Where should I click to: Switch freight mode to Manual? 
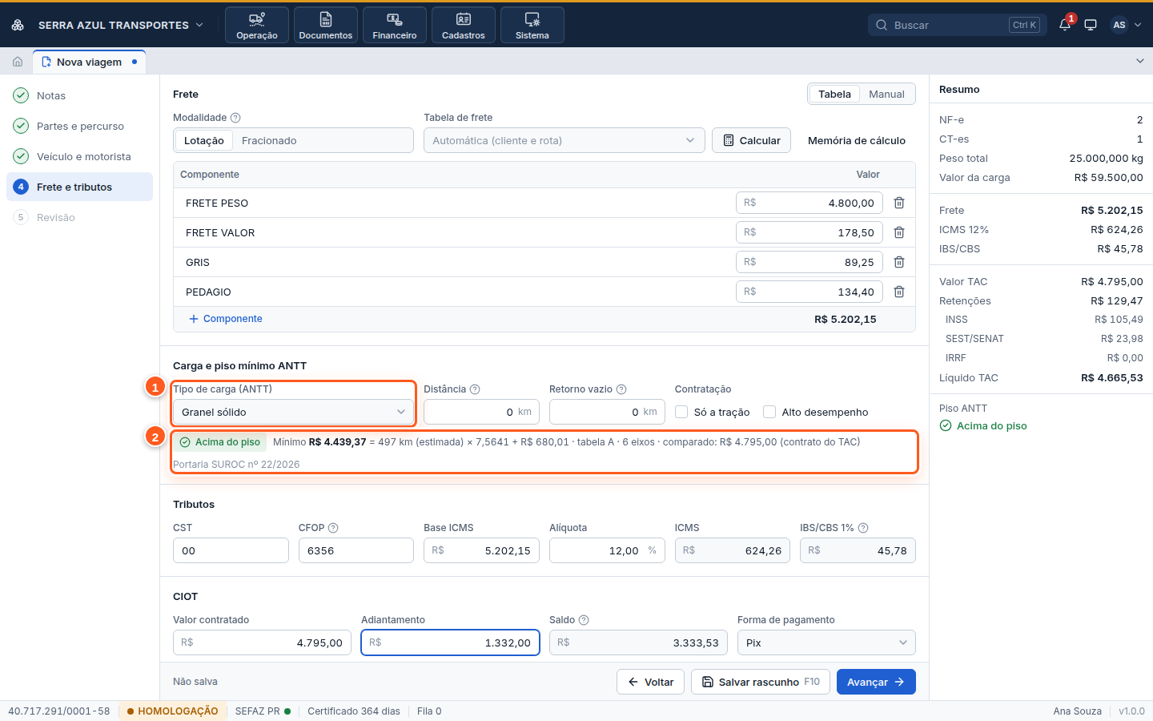click(887, 94)
